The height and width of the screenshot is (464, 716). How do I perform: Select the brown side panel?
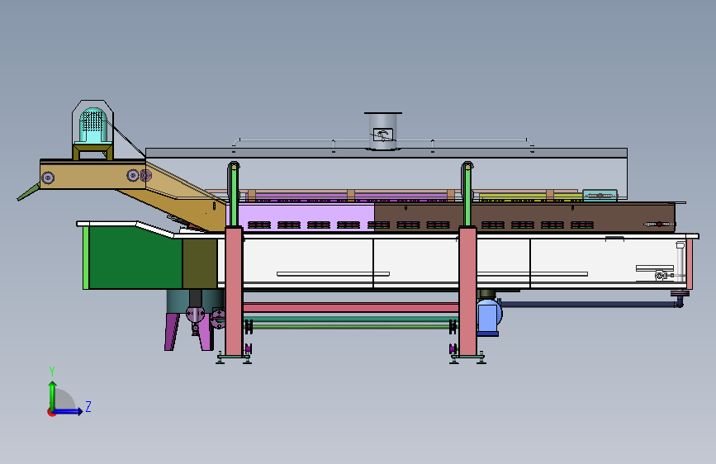[524, 217]
